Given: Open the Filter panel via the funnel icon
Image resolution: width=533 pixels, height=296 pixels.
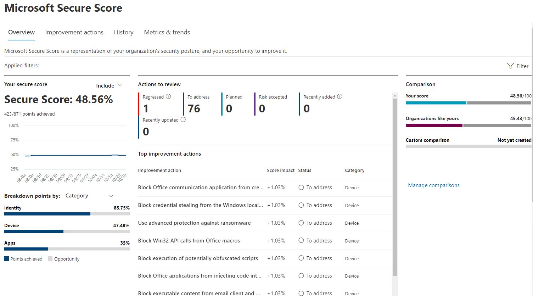Looking at the screenshot, I should [510, 66].
